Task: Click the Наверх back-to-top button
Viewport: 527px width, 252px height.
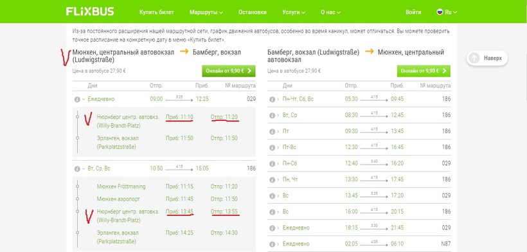Action: [x=487, y=58]
